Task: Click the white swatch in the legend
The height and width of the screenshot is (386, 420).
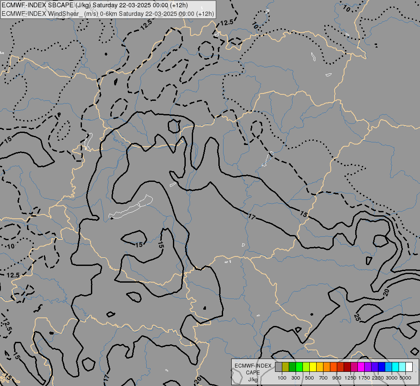Action: pyautogui.click(x=409, y=367)
